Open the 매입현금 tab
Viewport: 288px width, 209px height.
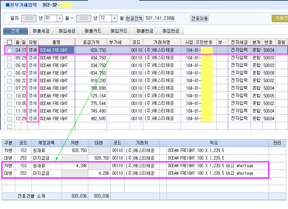pos(171,31)
